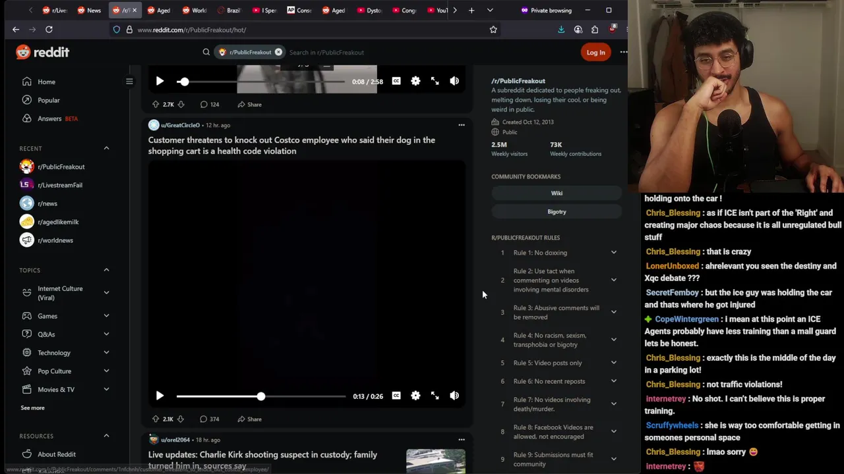Enter fullscreen on the top video
Viewport: 844px width, 474px height.
[435, 81]
